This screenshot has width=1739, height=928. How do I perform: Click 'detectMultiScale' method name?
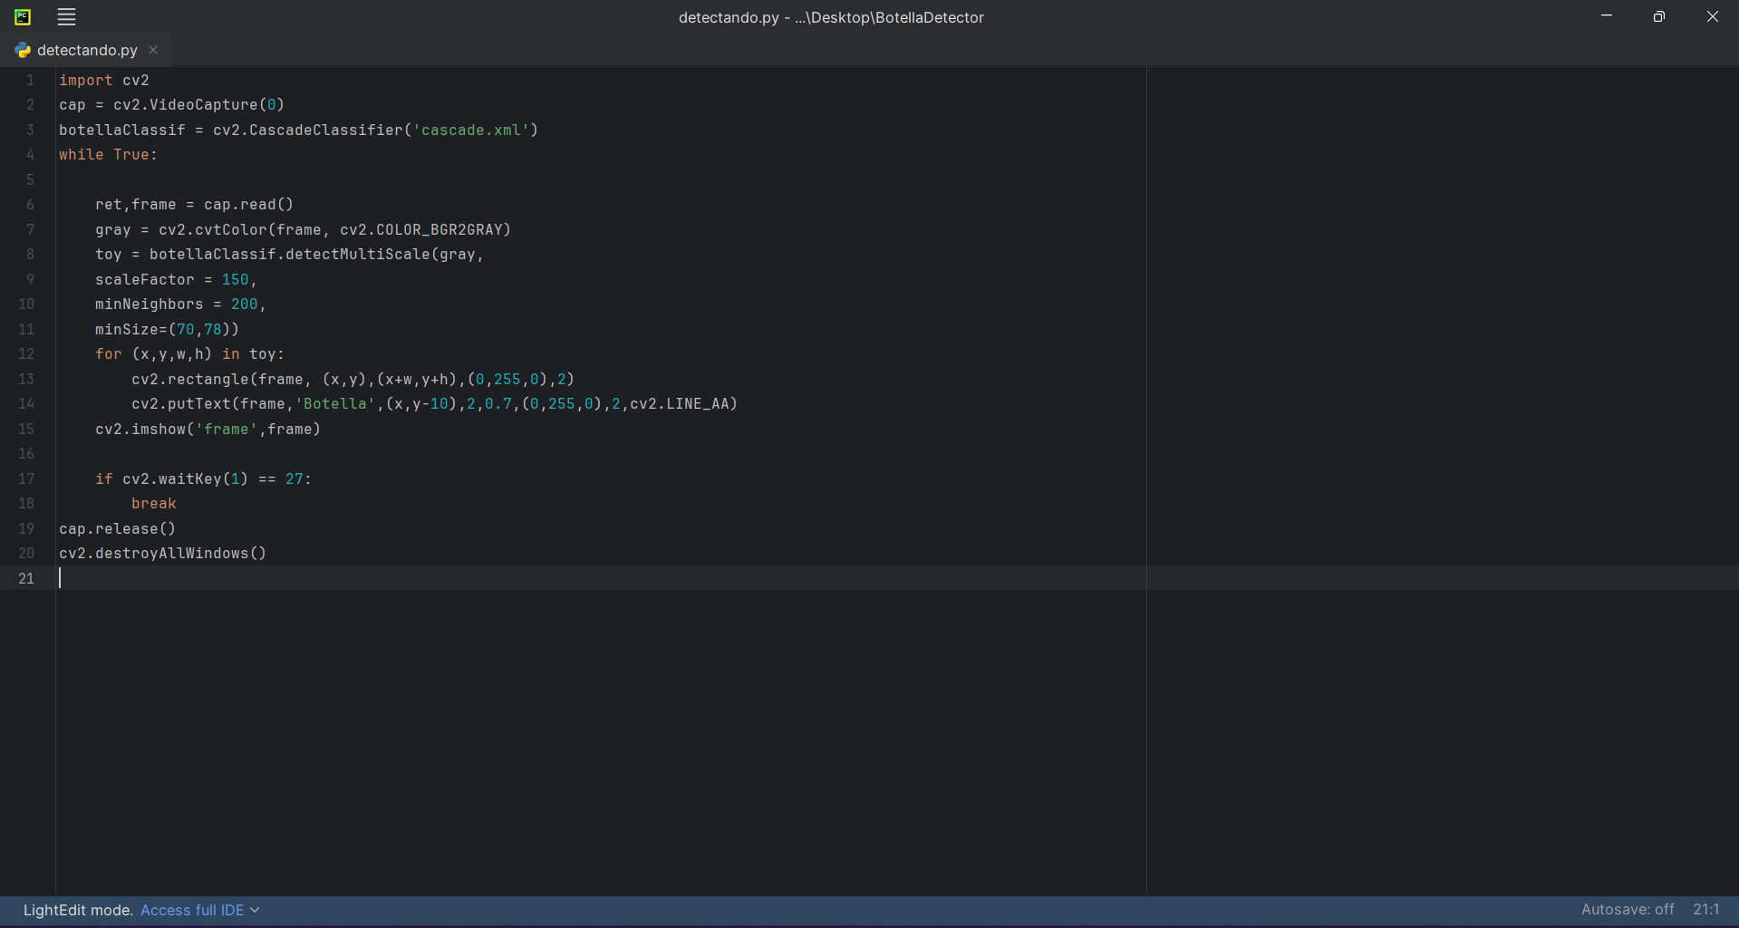coord(358,254)
